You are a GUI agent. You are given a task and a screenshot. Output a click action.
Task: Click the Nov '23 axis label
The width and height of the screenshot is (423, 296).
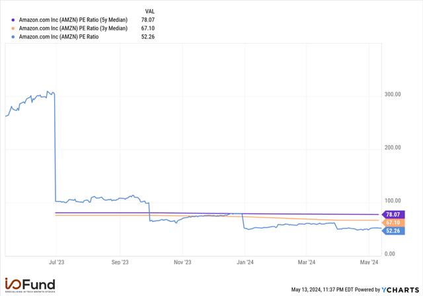[x=182, y=262]
